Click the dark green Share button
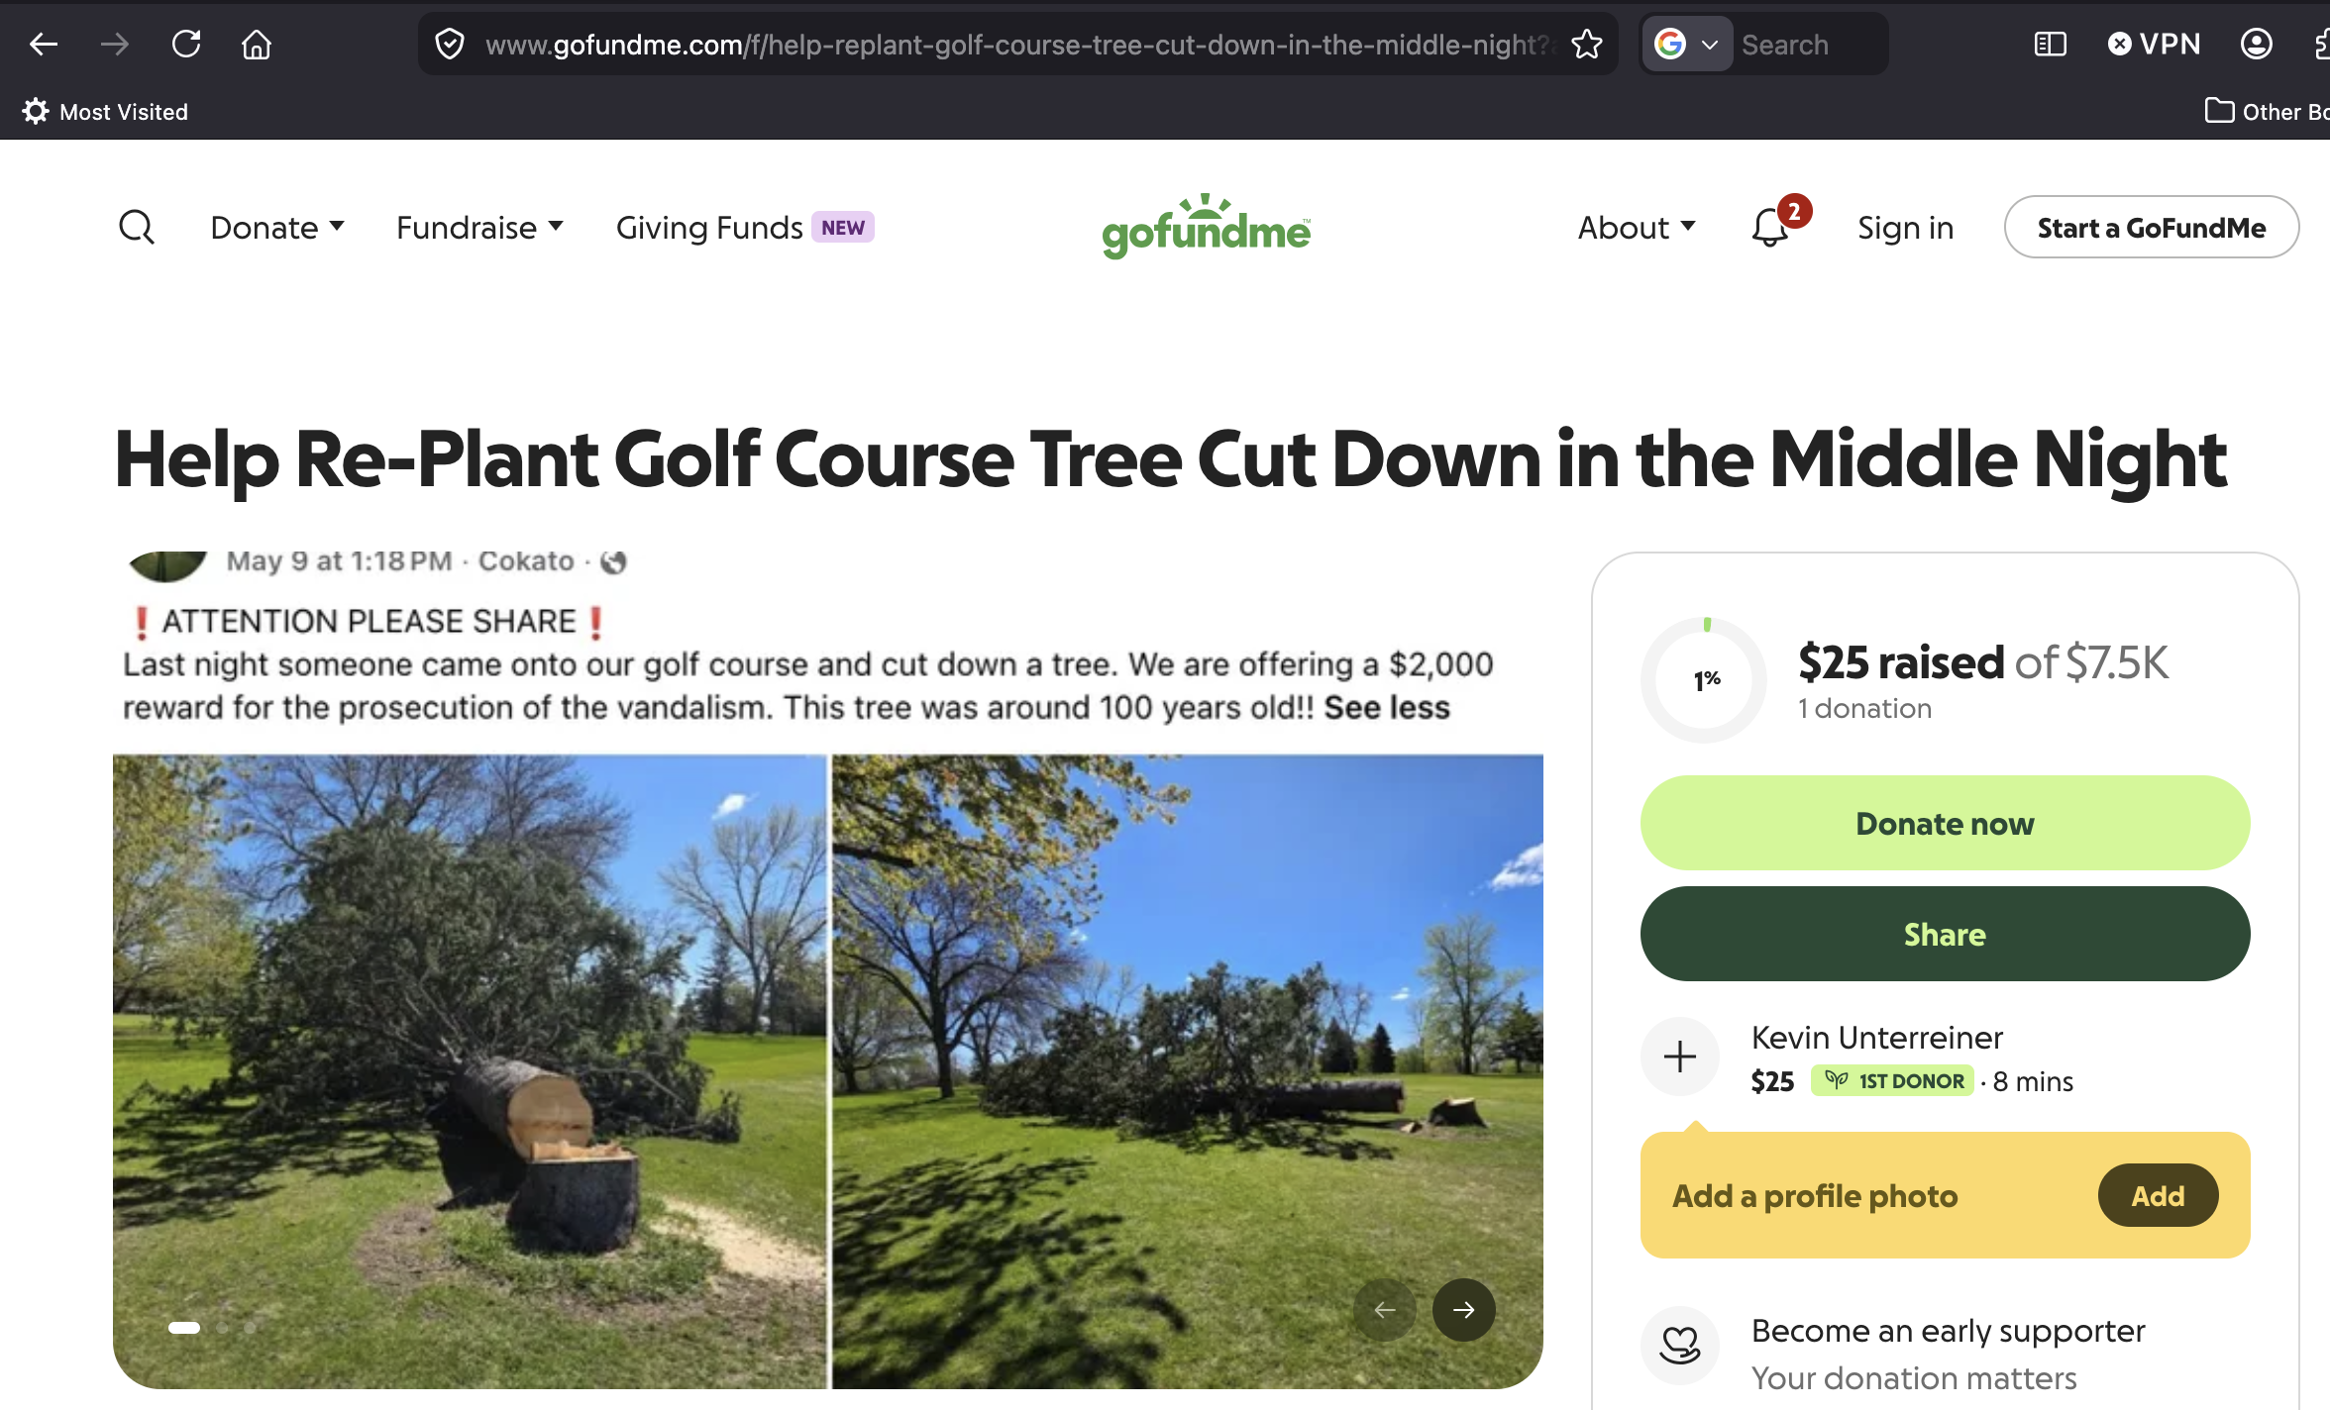The width and height of the screenshot is (2330, 1410). point(1945,934)
